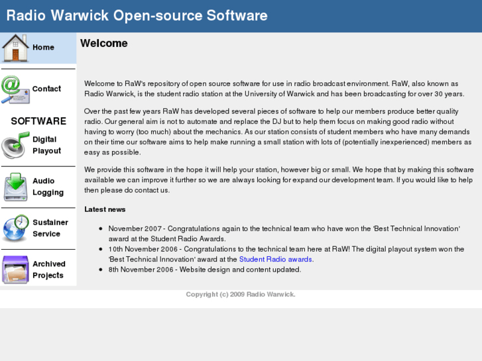Open Sustainer Service page label

coord(50,228)
